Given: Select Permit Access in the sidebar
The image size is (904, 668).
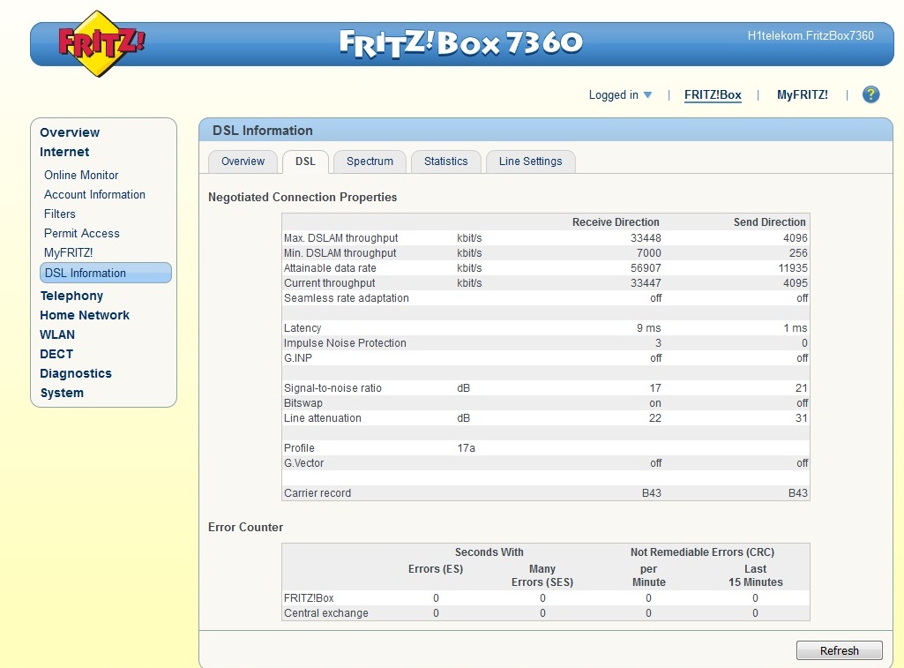Looking at the screenshot, I should pos(82,233).
